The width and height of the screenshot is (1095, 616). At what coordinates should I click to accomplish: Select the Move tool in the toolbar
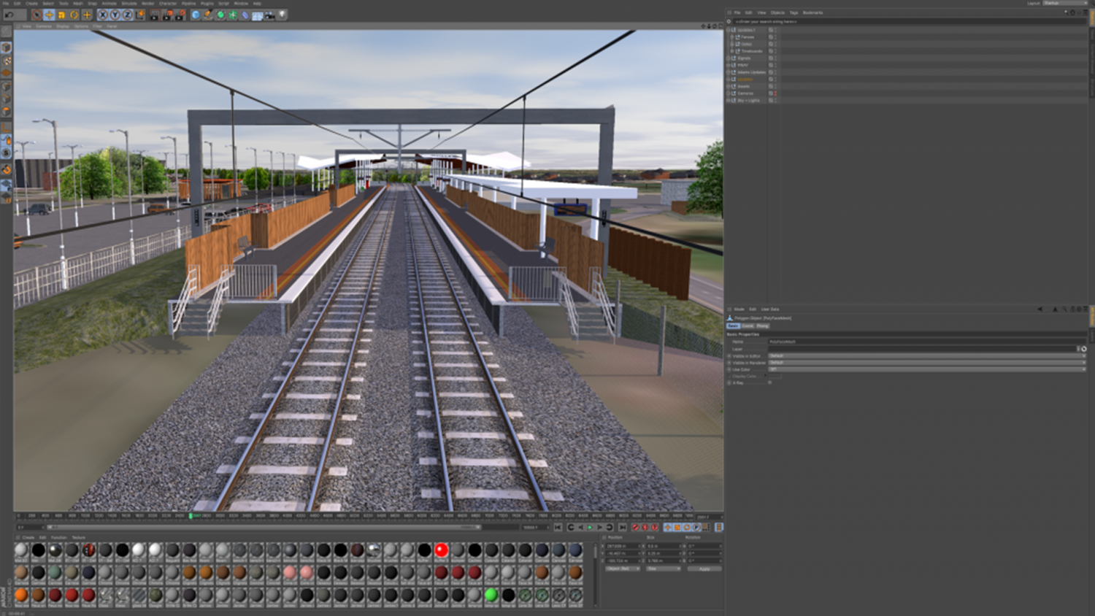[50, 14]
